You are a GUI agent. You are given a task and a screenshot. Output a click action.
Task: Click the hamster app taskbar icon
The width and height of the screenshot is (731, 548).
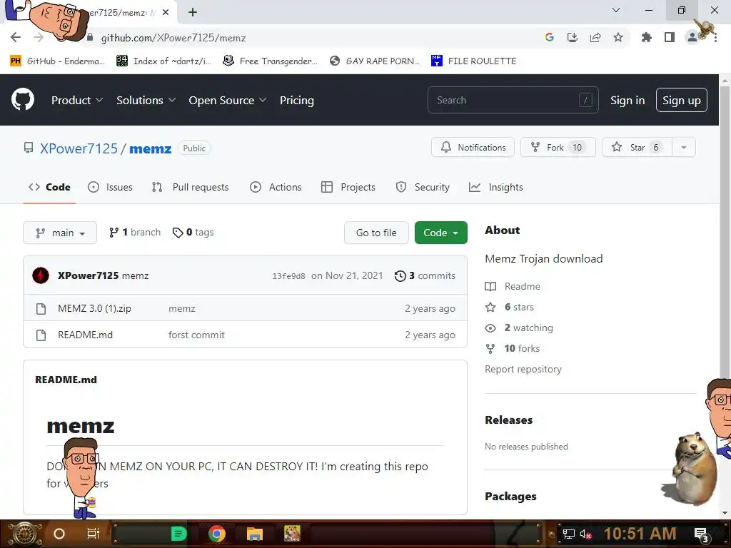292,534
